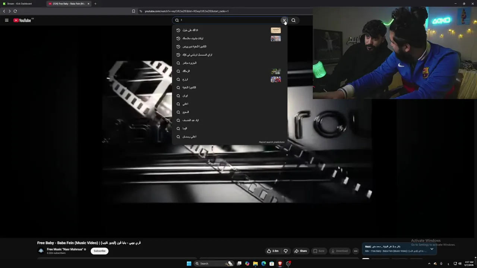Download the video
The height and width of the screenshot is (268, 477).
(x=339, y=251)
